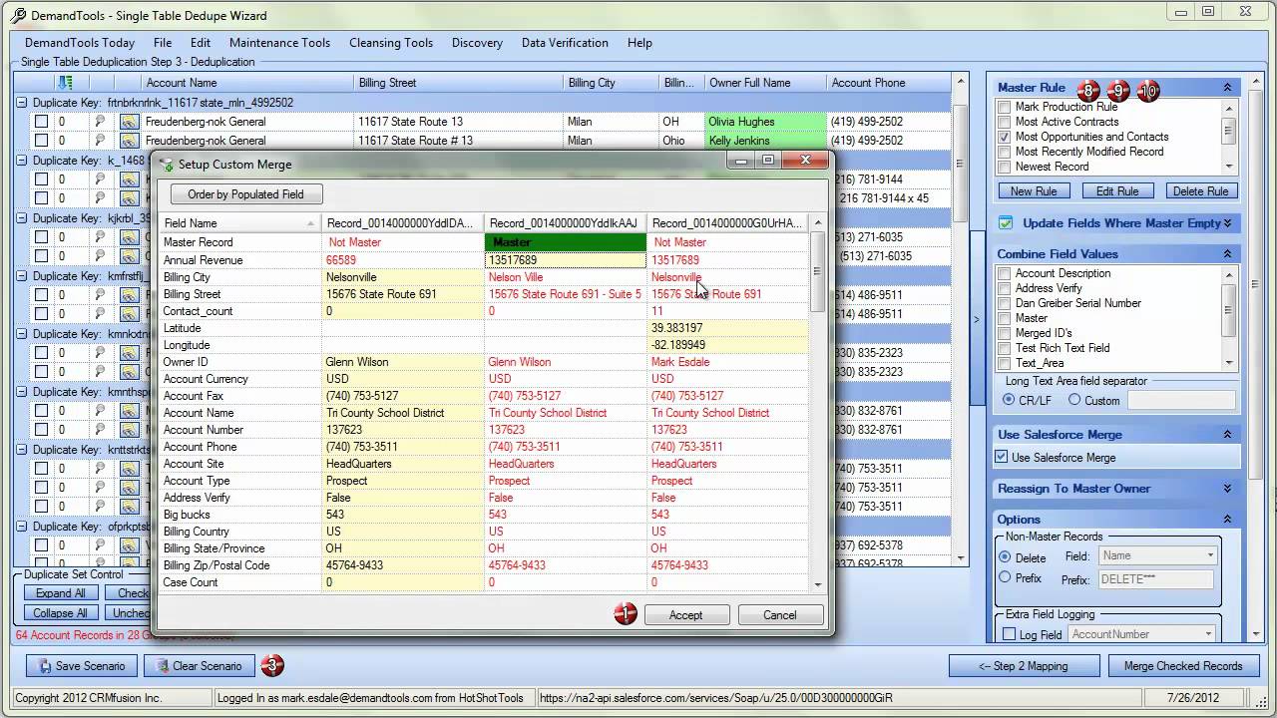Viewport: 1277px width, 718px height.
Task: Go back with the Step 2 Mapping button
Action: (1024, 666)
